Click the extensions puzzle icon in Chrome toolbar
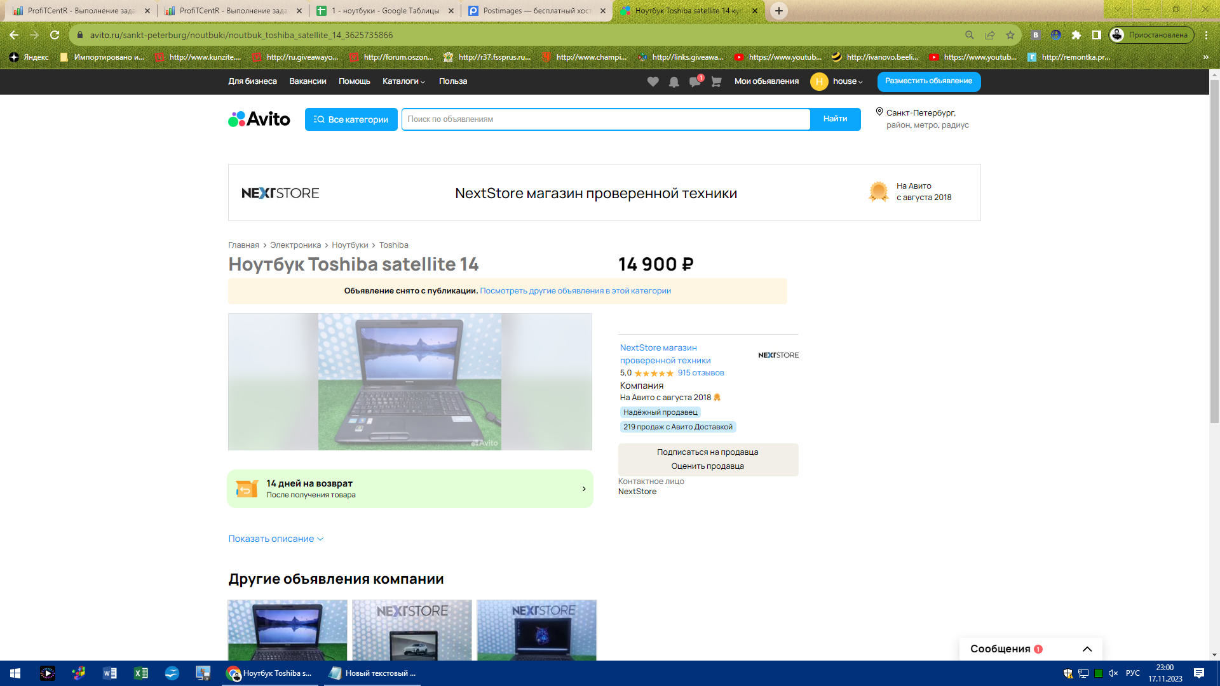 coord(1076,36)
